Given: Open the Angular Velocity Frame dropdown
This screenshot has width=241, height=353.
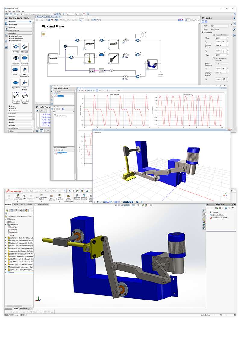Looking at the screenshot, I should click(x=222, y=72).
